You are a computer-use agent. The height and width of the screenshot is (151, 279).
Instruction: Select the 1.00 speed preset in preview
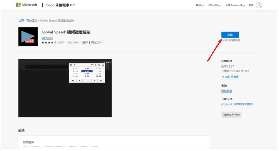coord(87,71)
